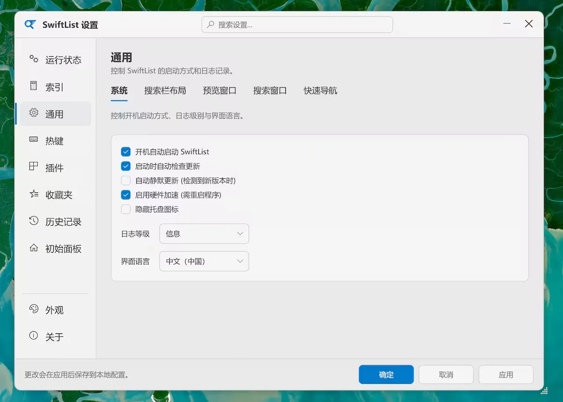Switch to the 搜索窗口 tab
This screenshot has width=563, height=402.
(x=270, y=91)
